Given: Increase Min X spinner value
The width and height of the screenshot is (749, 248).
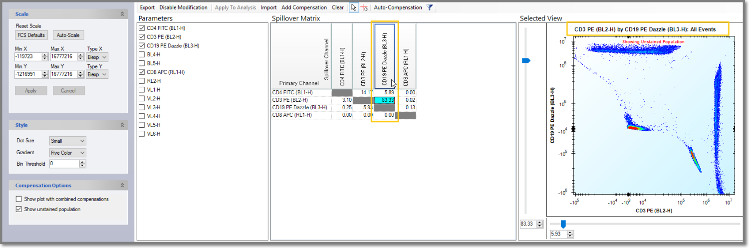Looking at the screenshot, I should point(45,55).
